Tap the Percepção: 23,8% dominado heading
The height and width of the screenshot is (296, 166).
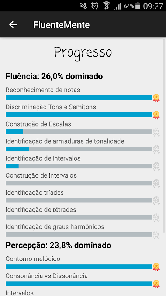tap(58, 245)
